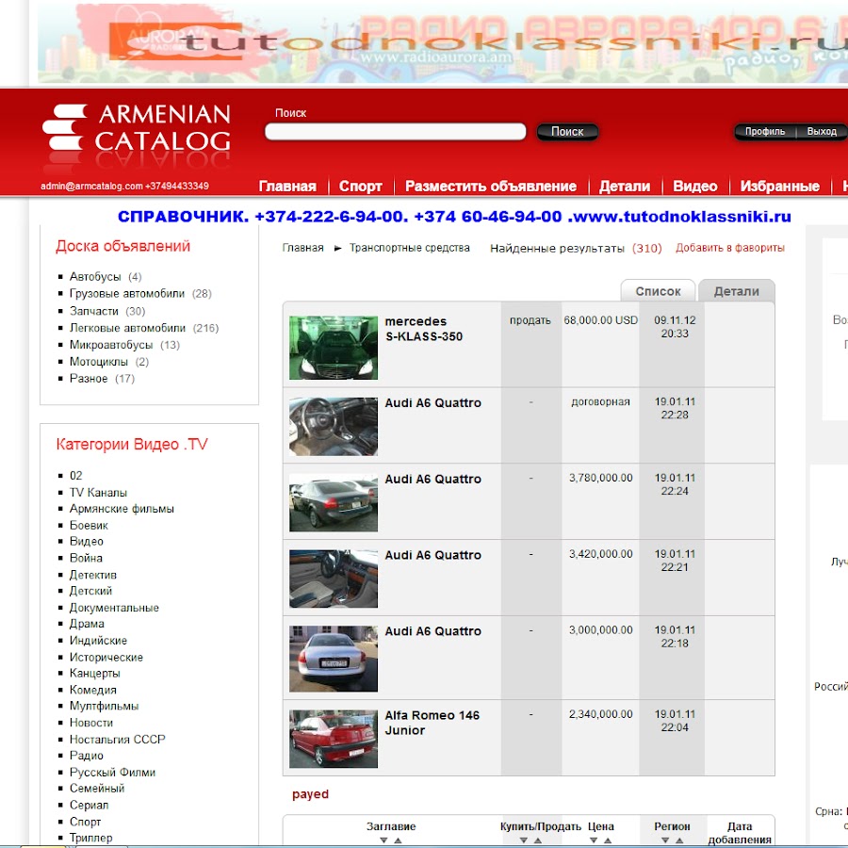Click the admin@armcatalog.com contact text
Viewport: 848px width, 848px height.
pos(91,186)
